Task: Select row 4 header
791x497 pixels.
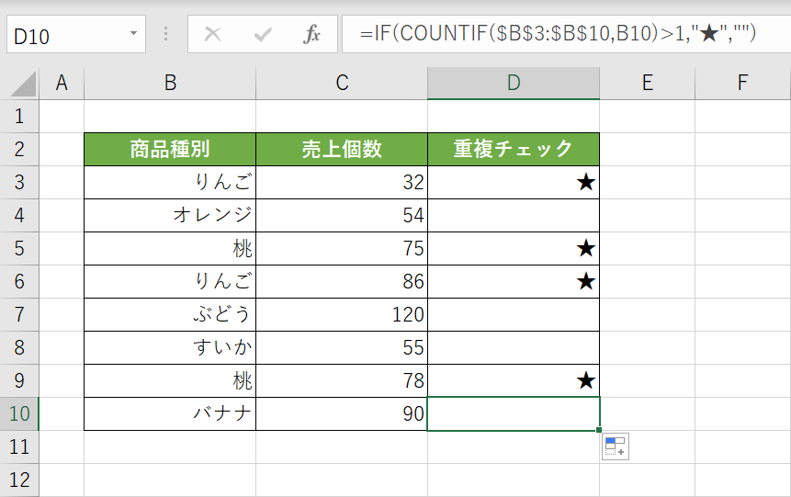Action: [x=19, y=216]
